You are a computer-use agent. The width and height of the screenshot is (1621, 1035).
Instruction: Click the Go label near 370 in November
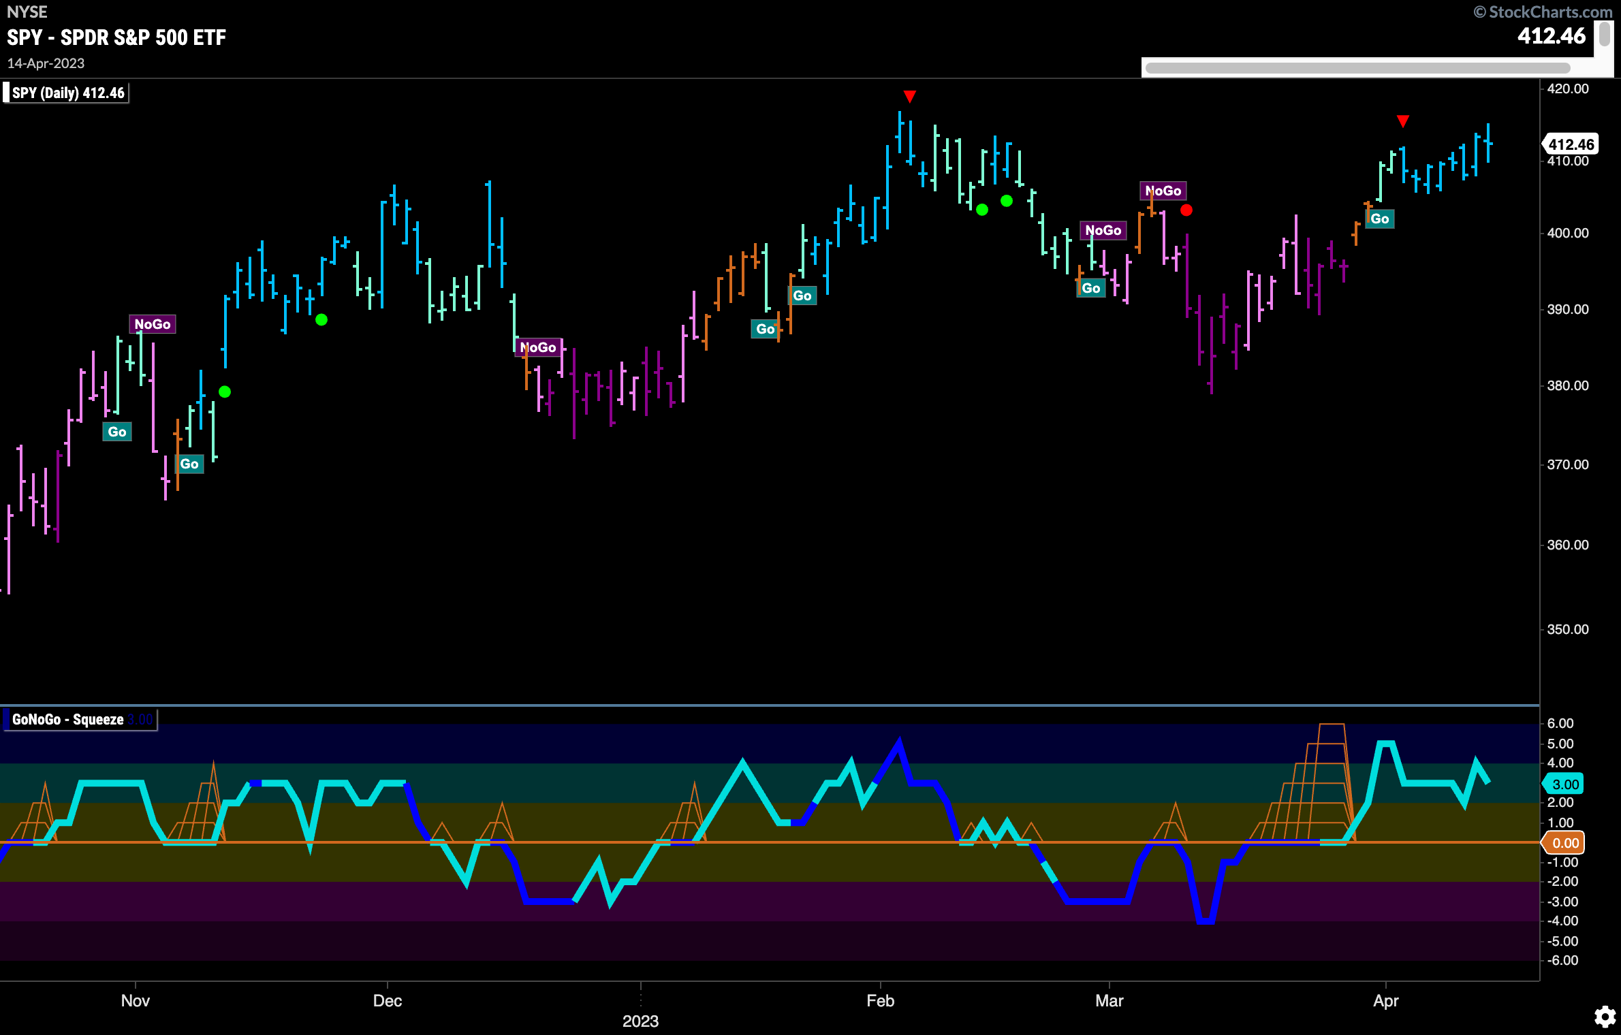click(189, 464)
